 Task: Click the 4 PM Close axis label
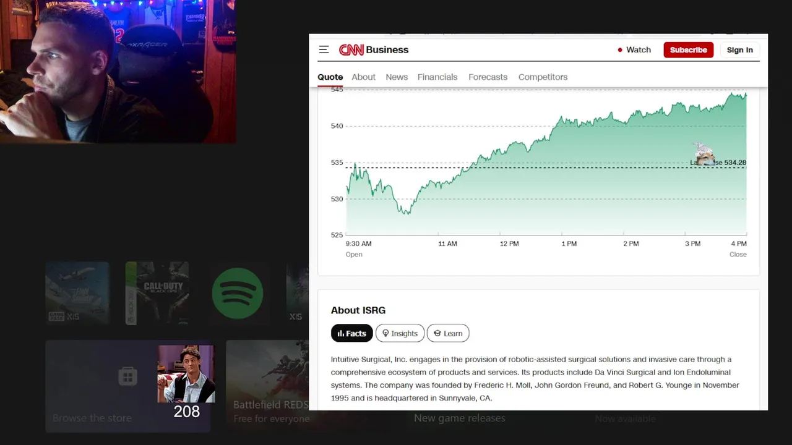point(738,248)
